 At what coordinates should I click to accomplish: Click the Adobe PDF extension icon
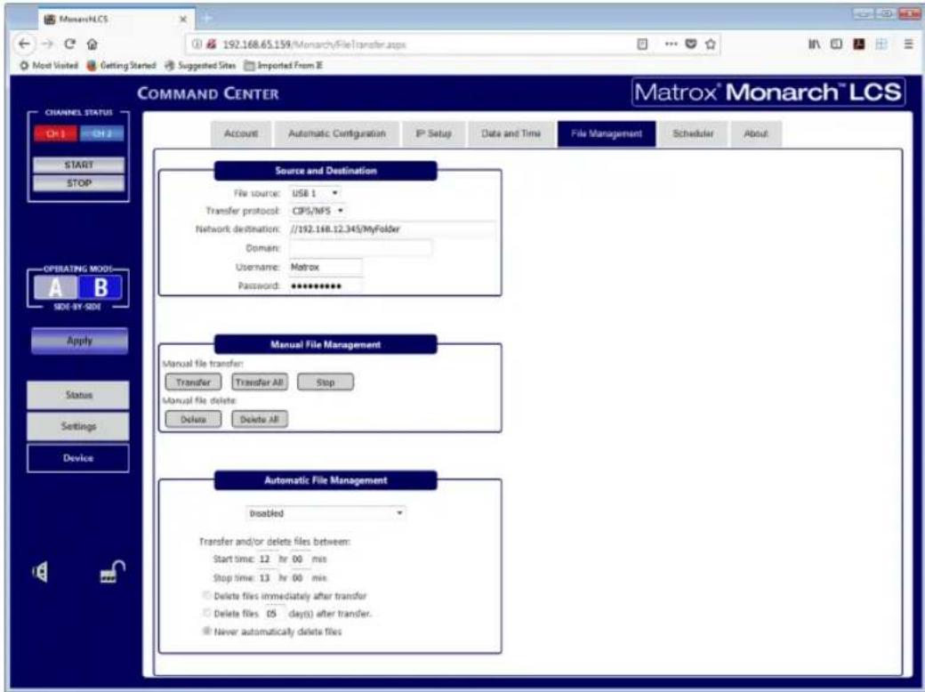[x=858, y=44]
